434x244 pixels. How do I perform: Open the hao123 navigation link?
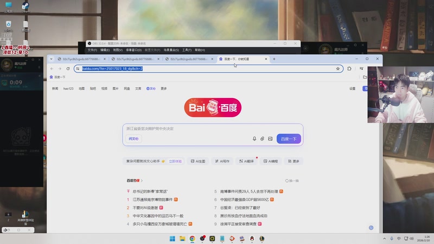point(68,88)
